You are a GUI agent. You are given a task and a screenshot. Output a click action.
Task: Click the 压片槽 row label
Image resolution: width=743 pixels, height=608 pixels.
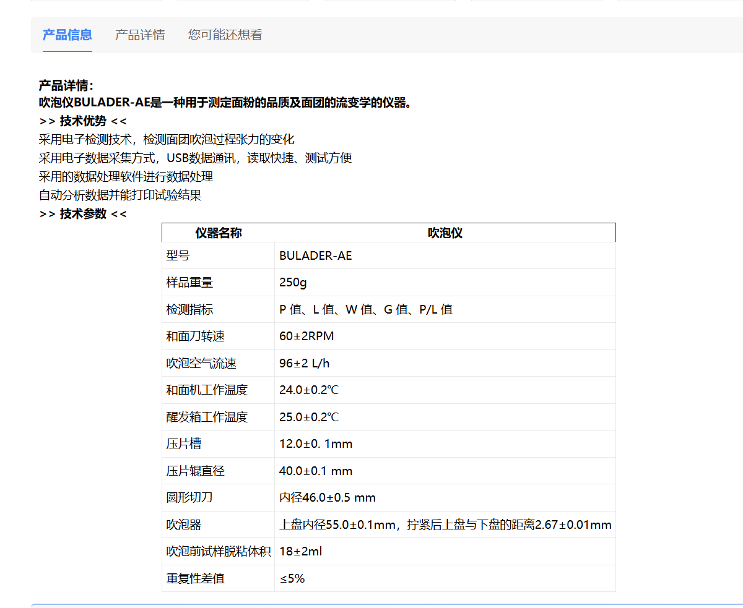[184, 444]
